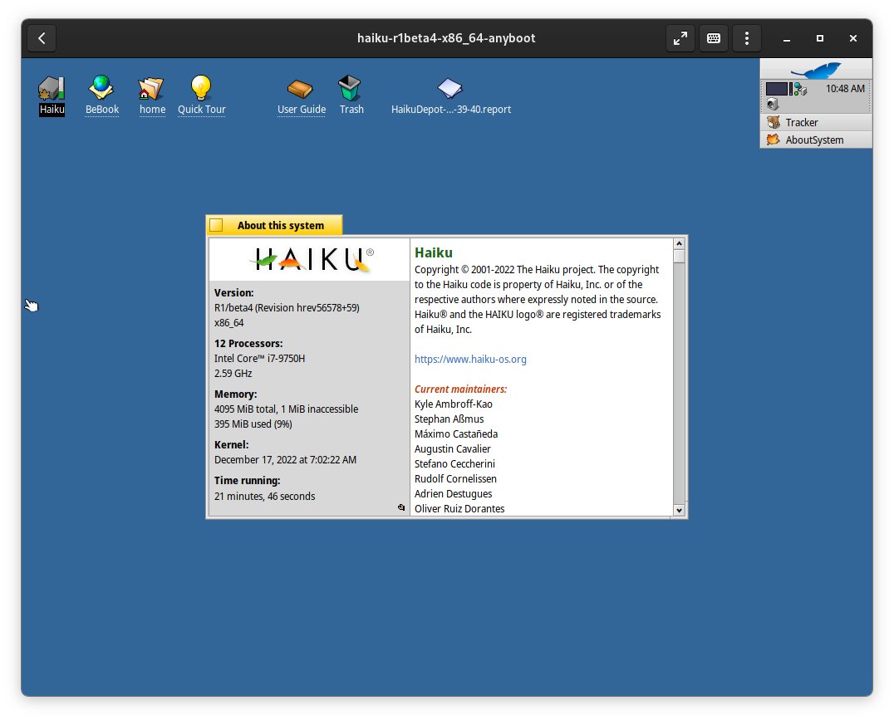The image size is (894, 720).
Task: Click the name Stefano Ceccherini
Action: point(454,463)
